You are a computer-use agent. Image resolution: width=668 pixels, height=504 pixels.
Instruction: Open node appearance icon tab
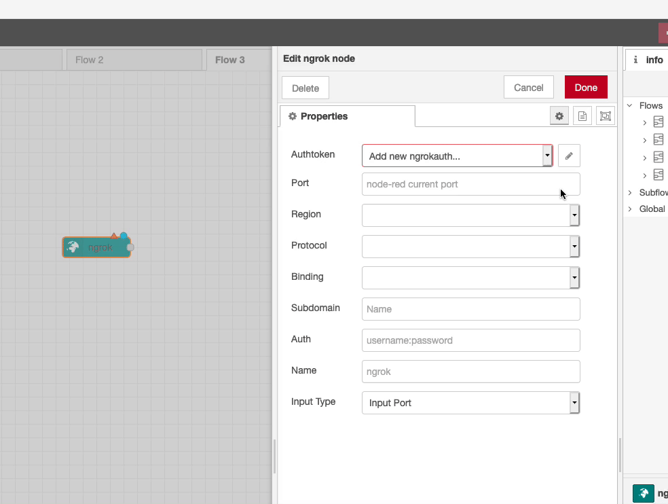605,116
